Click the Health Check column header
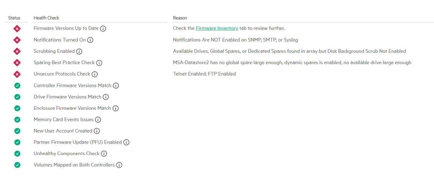Screen dimensions: 434x176 tap(46, 18)
